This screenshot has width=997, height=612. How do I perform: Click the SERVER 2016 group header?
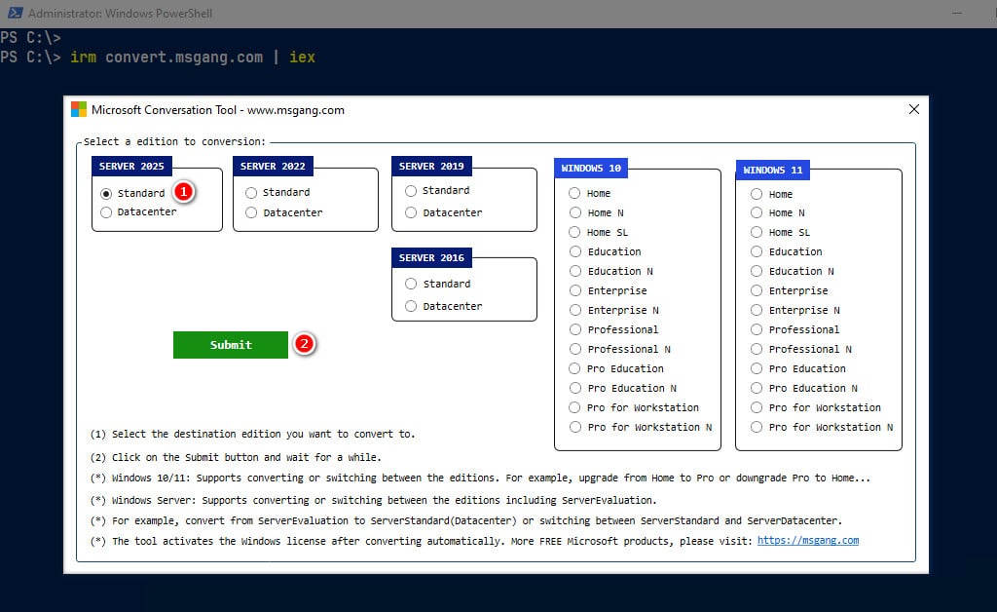coord(431,257)
